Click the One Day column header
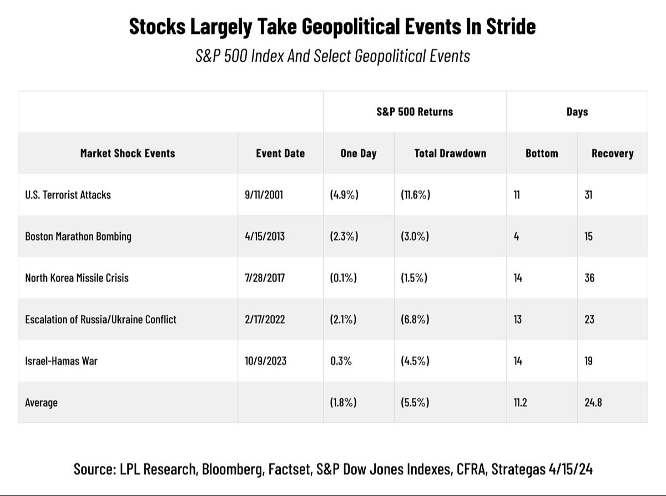 [359, 153]
